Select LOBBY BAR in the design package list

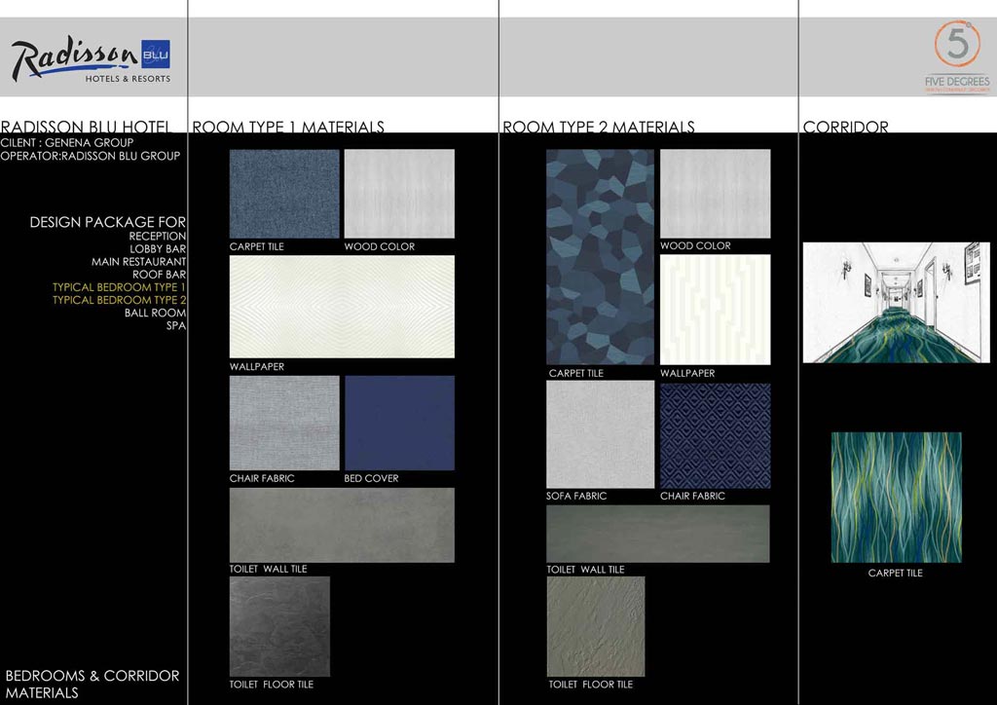click(158, 249)
